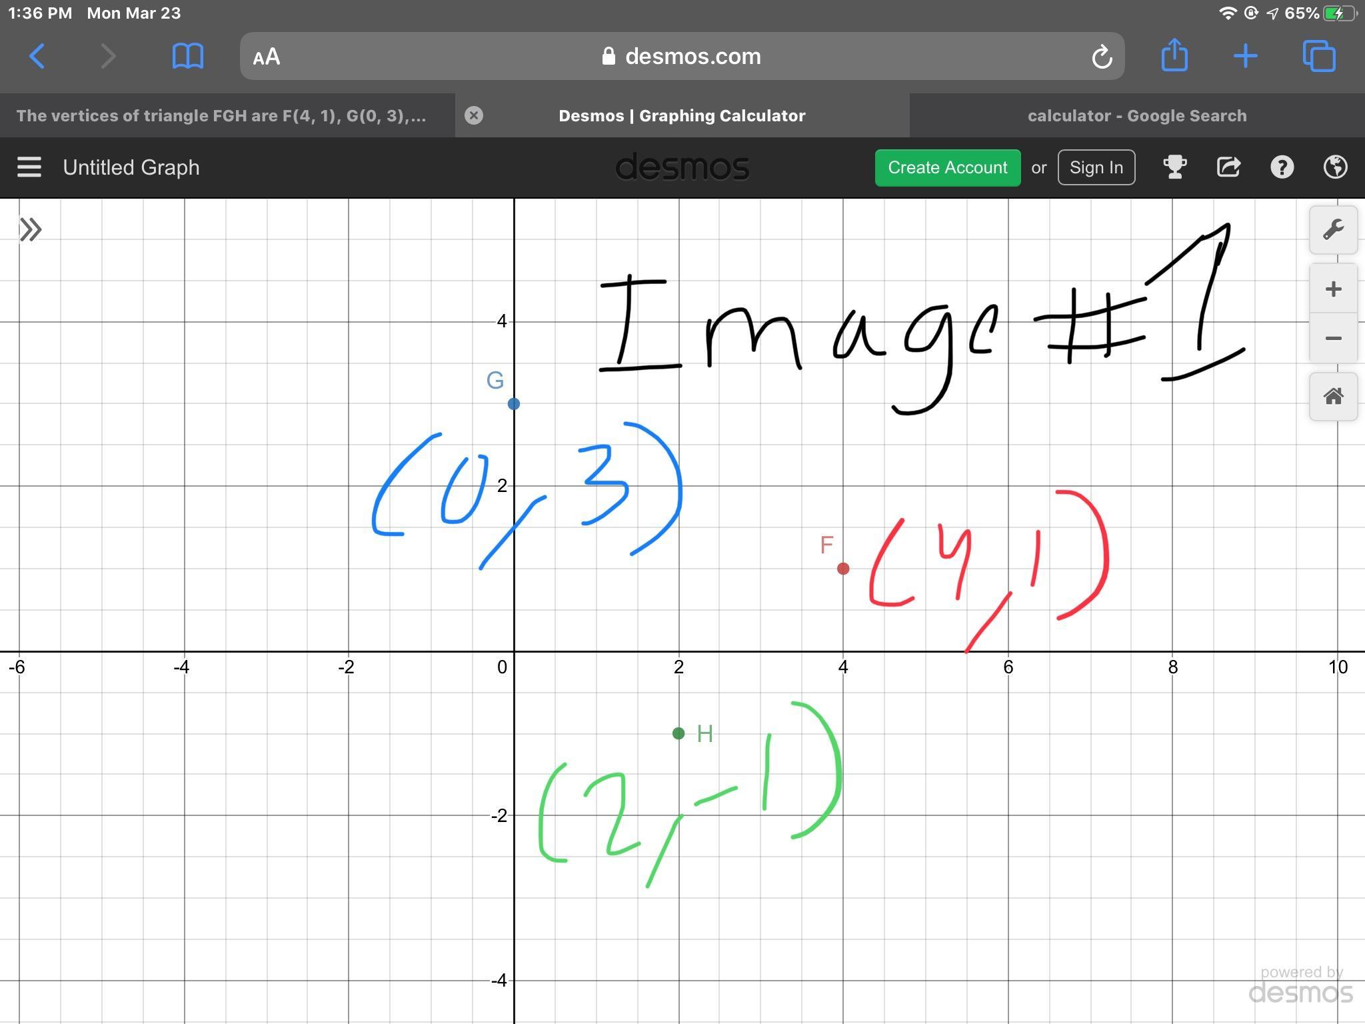This screenshot has height=1024, width=1365.
Task: Click the Sign In button
Action: (1096, 167)
